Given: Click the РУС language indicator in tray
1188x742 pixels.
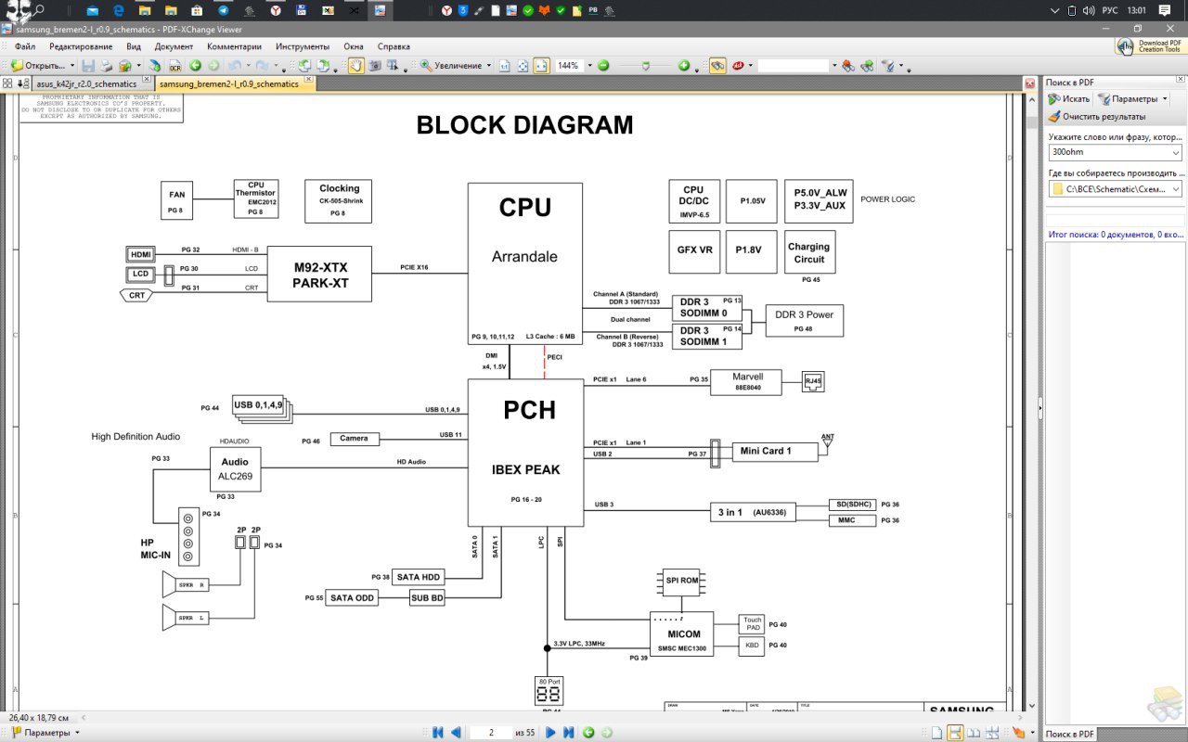Looking at the screenshot, I should coord(1109,10).
